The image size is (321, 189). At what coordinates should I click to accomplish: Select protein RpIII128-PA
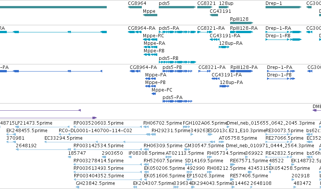(244, 67)
